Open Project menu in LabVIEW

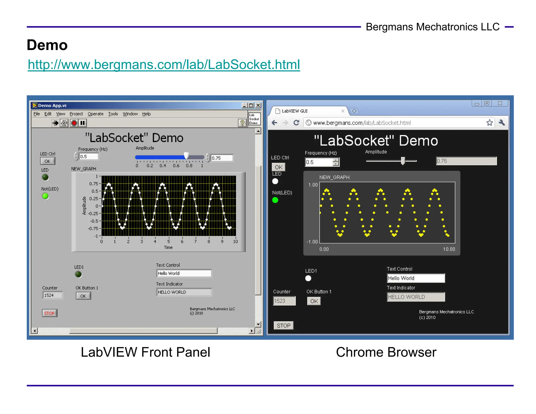pyautogui.click(x=76, y=114)
